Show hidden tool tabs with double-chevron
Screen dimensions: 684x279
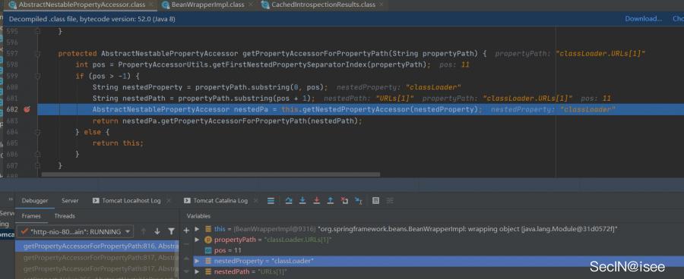(11, 199)
